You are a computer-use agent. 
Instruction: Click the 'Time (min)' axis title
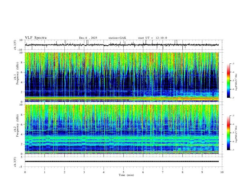(126, 175)
